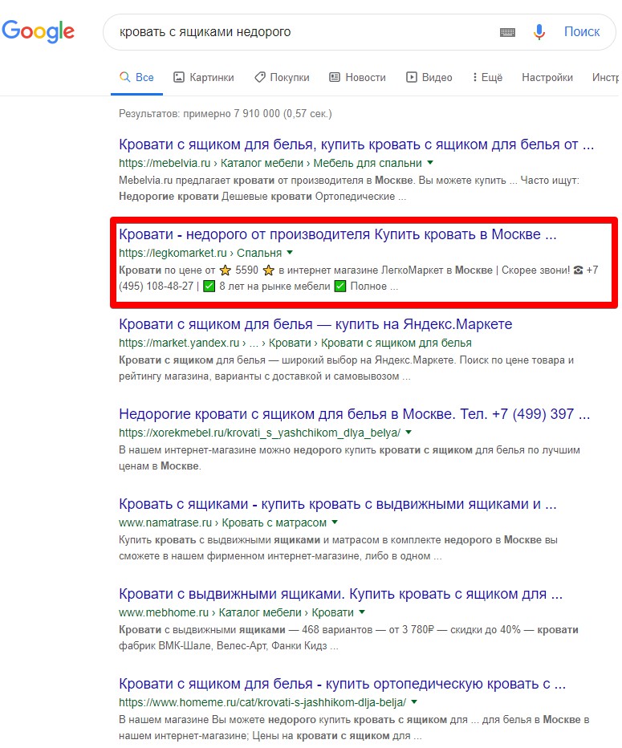Image resolution: width=622 pixels, height=748 pixels.
Task: Click the newspaper icon beside Новости
Action: 335,77
